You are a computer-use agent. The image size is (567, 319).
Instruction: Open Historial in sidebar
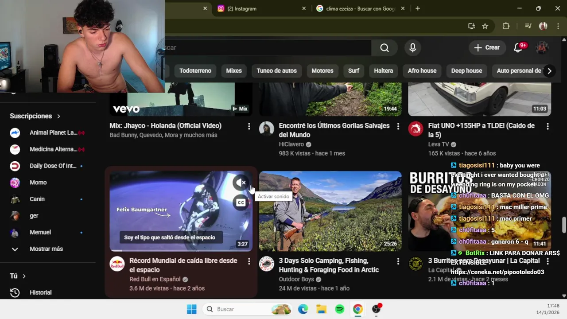click(x=48, y=292)
